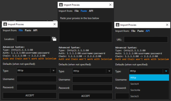171x101 pixels.
Task: Choose Socks4 from the open Type list
Action: [x=149, y=84]
